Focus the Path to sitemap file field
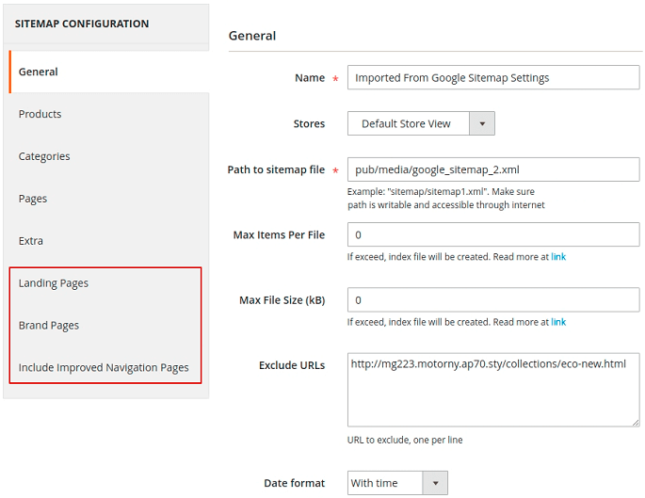645x498 pixels. coord(492,169)
